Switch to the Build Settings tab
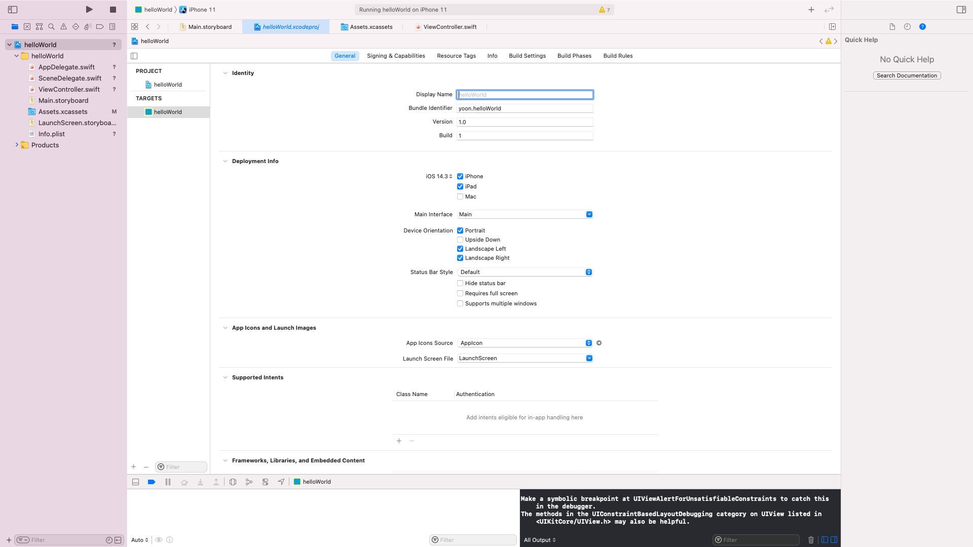This screenshot has width=973, height=547. 527,56
